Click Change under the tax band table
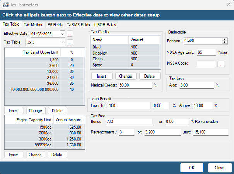Screen dimensions: 234x174 [x=36, y=111]
